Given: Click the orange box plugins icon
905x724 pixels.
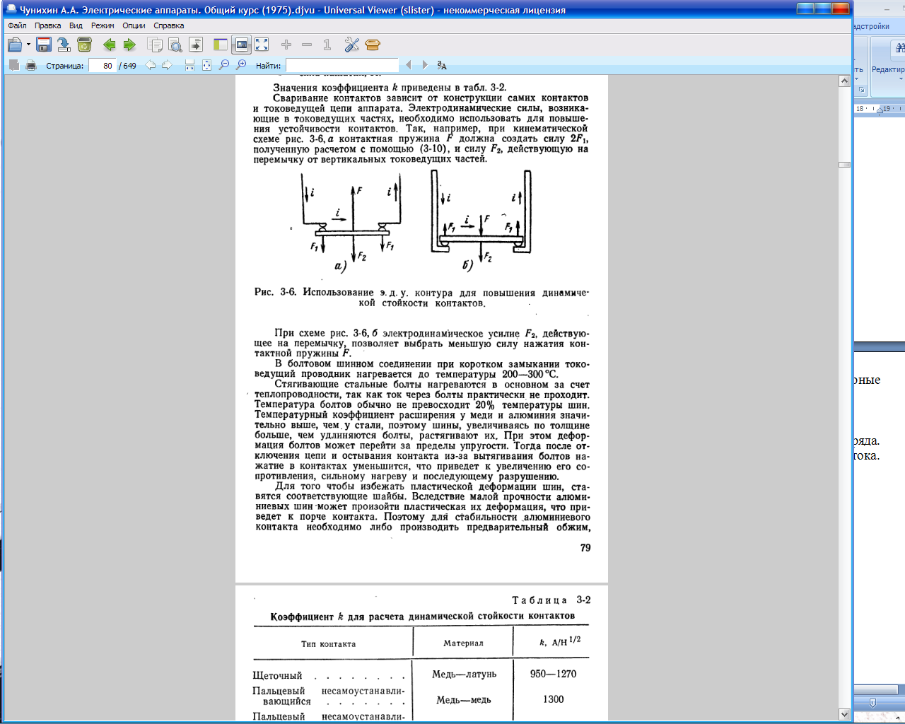Looking at the screenshot, I should 373,45.
